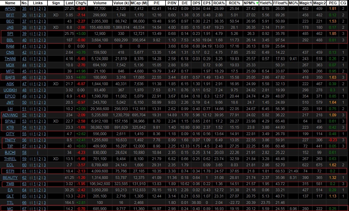Open link 3 in the KTB row
Image resolution: width=349 pixels, height=211 pixels.
[45, 127]
